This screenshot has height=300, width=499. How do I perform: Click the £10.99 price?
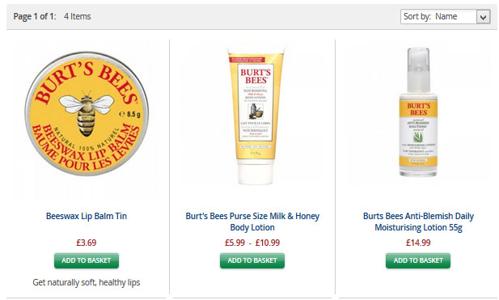268,243
